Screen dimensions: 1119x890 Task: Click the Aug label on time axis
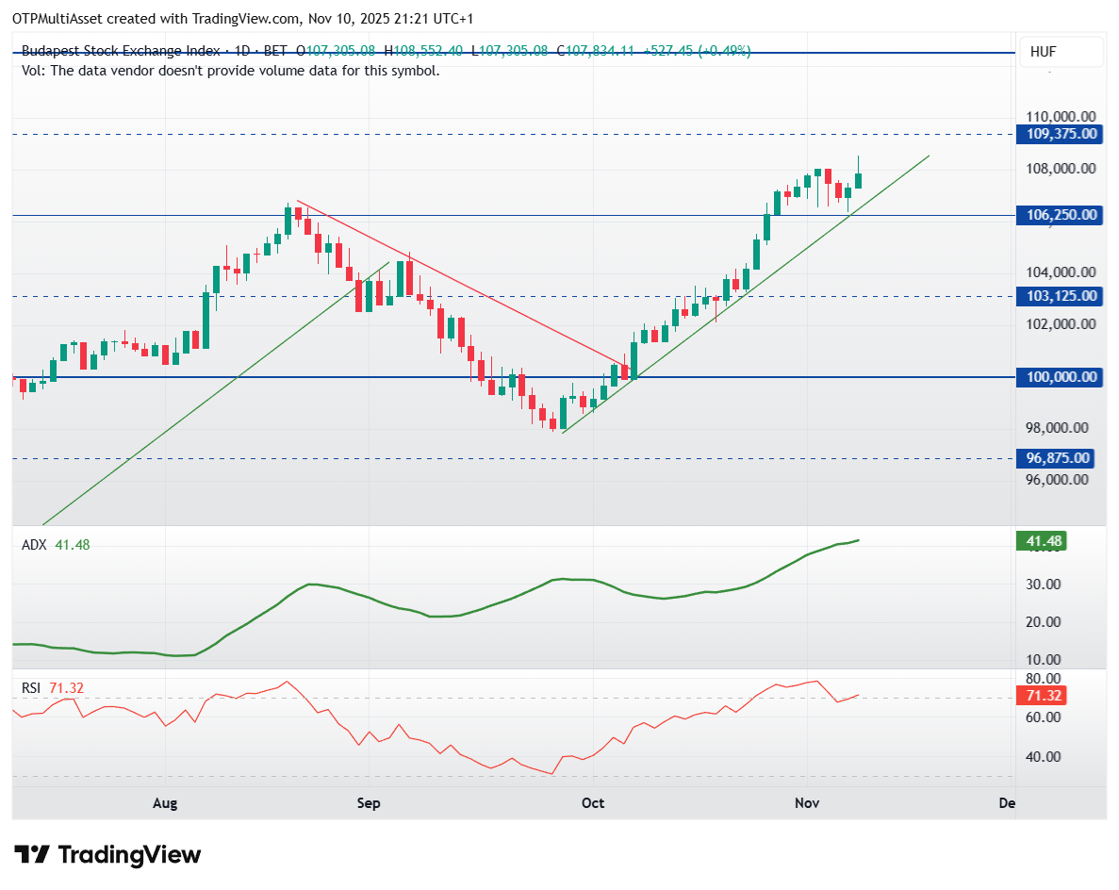(x=165, y=803)
